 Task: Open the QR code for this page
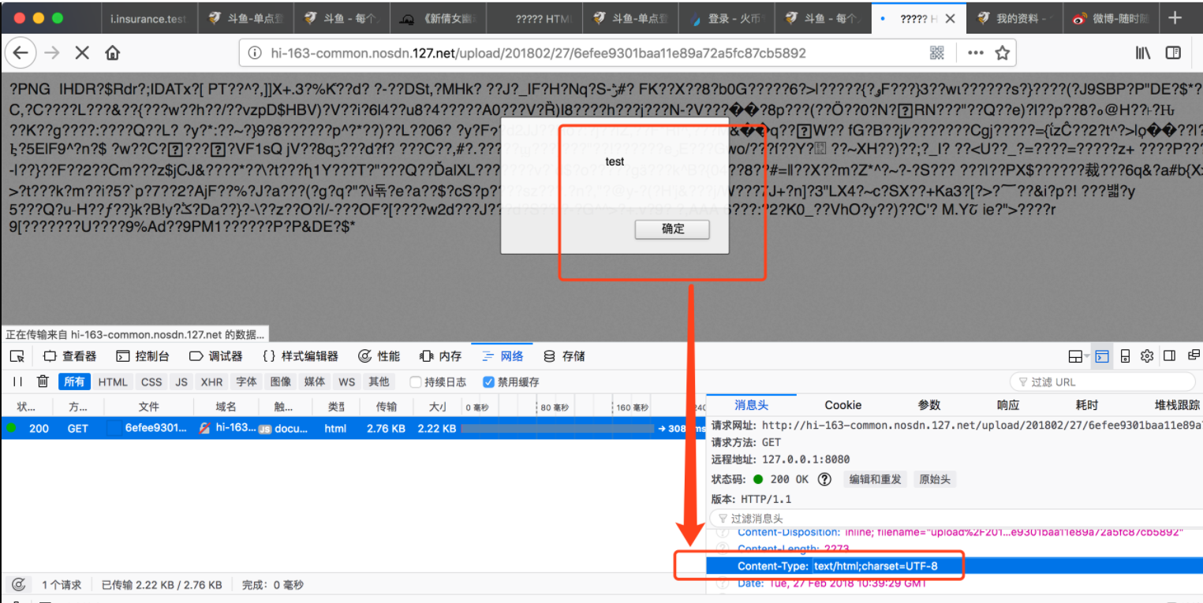tap(936, 53)
